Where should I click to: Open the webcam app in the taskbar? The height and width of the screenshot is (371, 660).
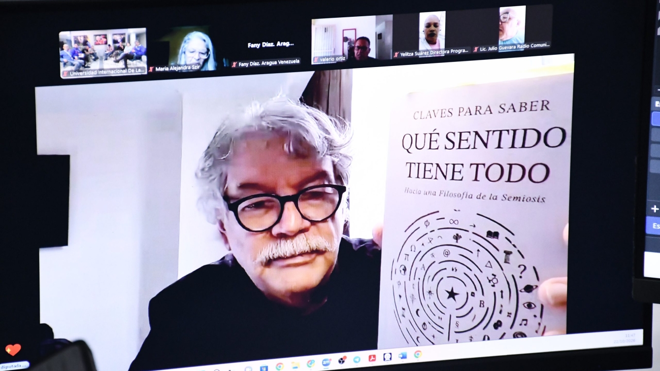tap(387, 357)
